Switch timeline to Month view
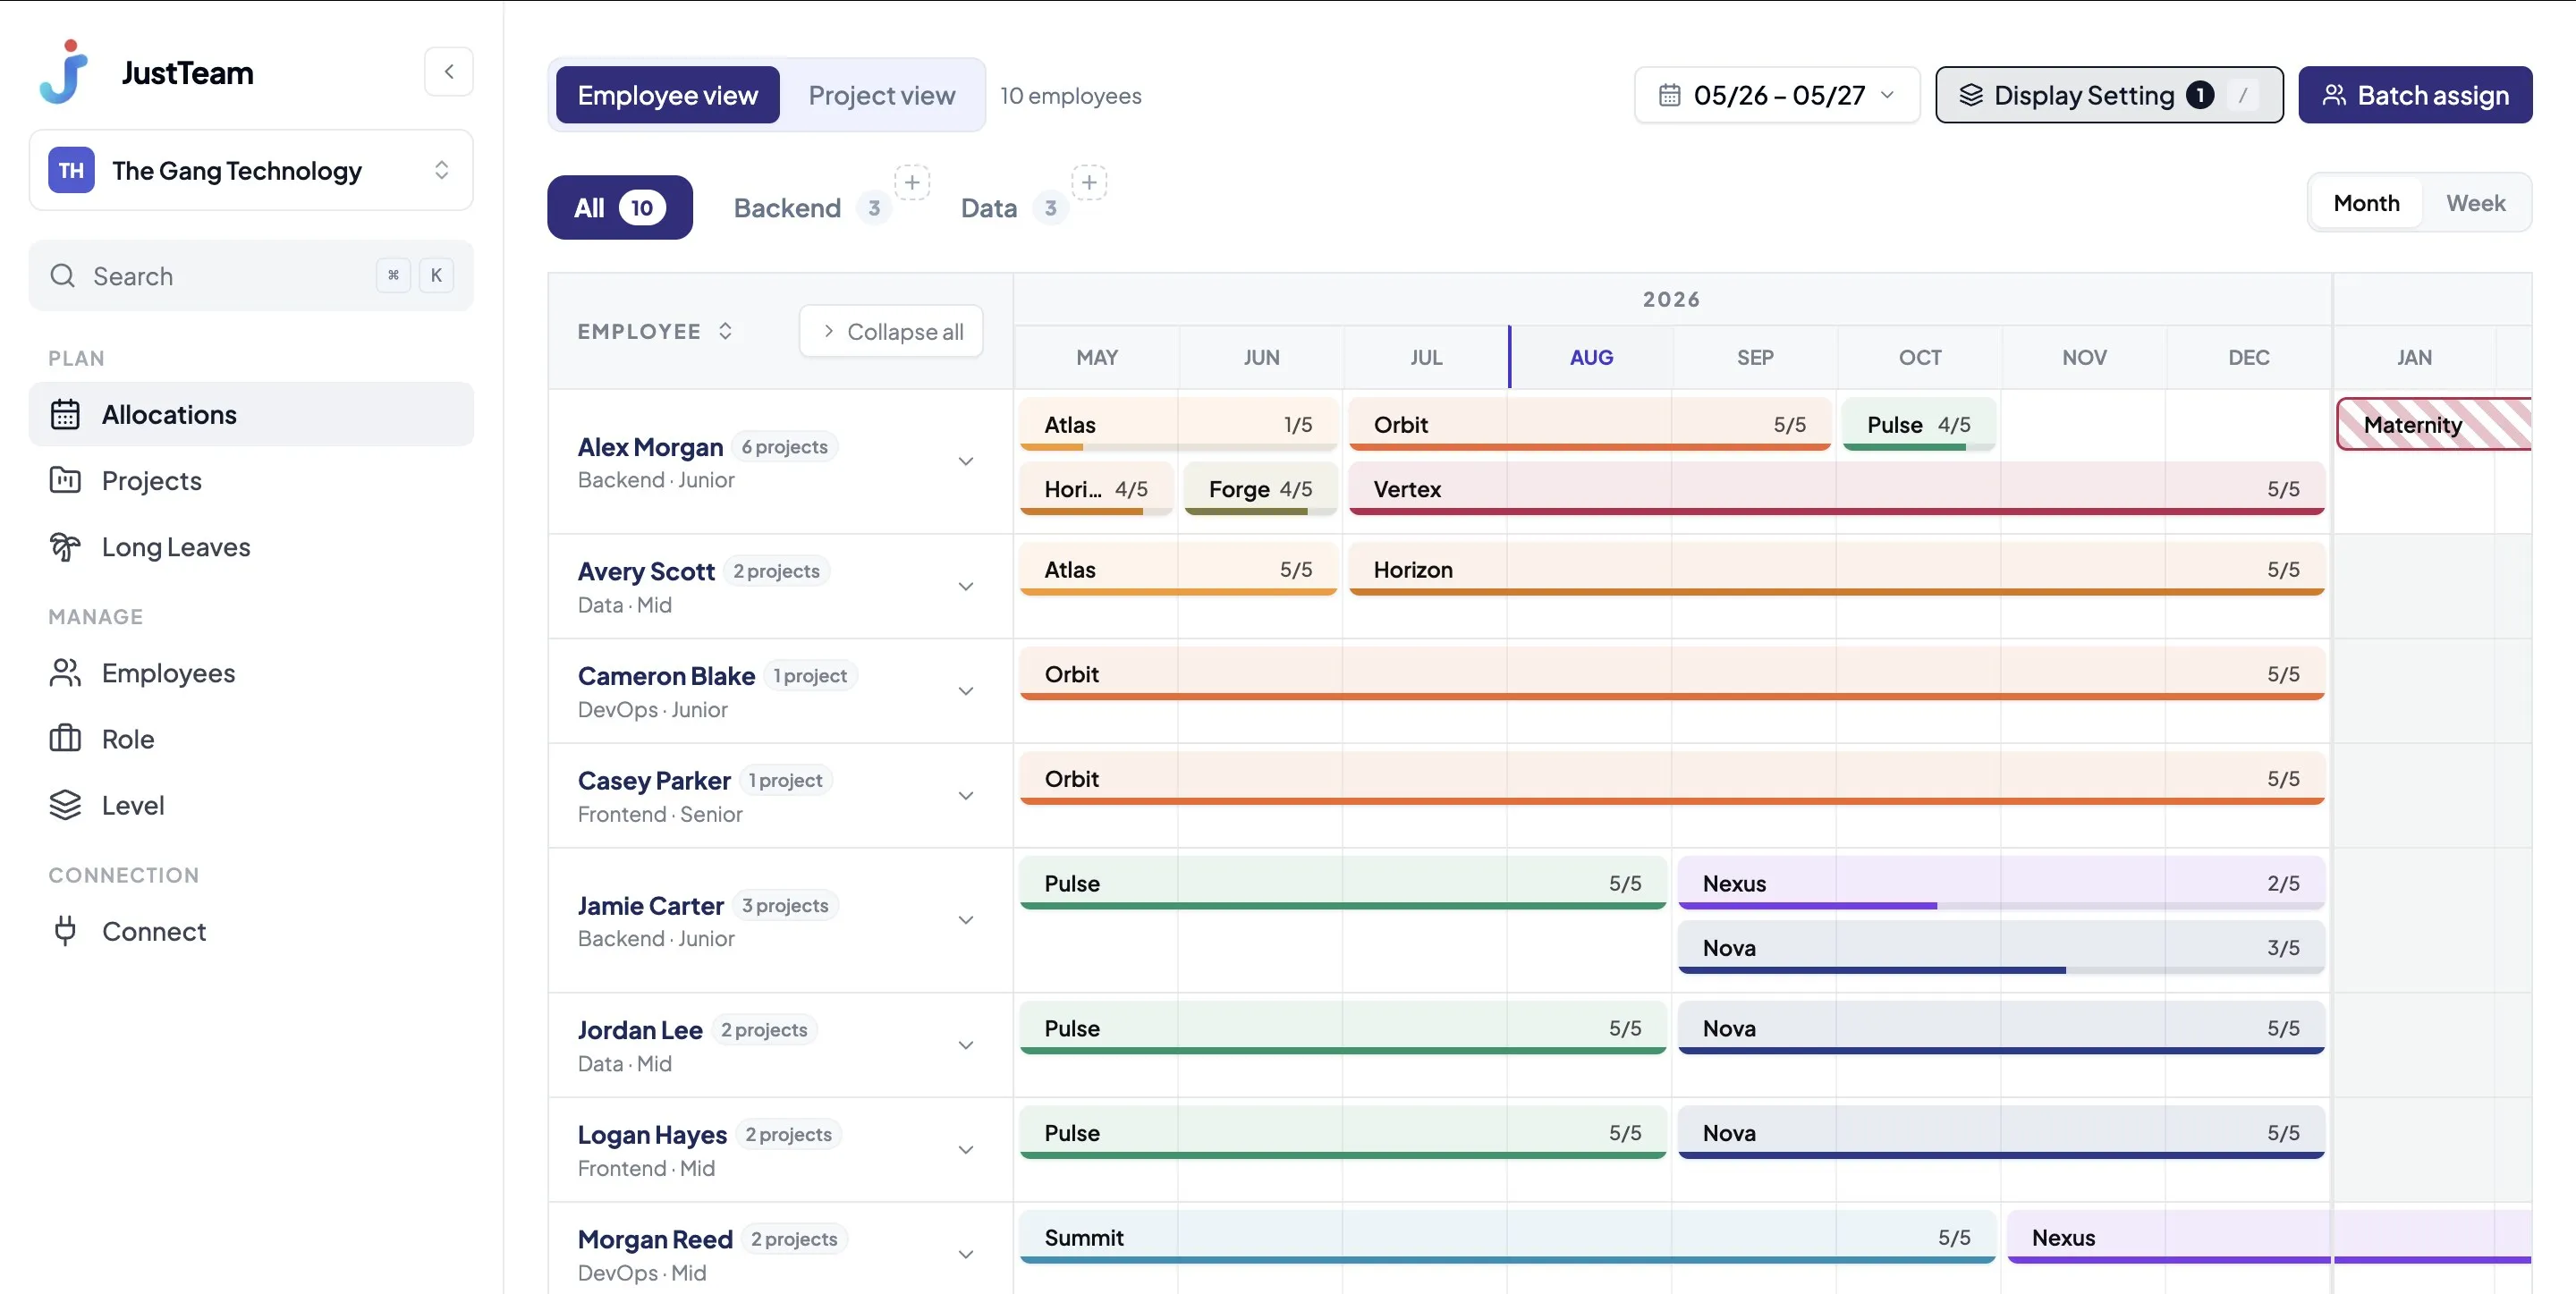The image size is (2576, 1294). coord(2366,203)
